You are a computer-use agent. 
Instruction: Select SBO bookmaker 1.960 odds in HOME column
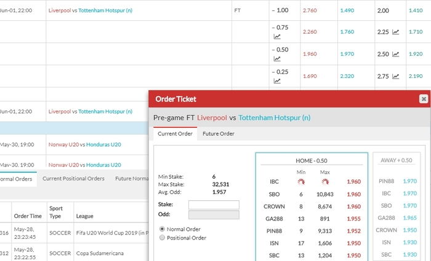353,194
